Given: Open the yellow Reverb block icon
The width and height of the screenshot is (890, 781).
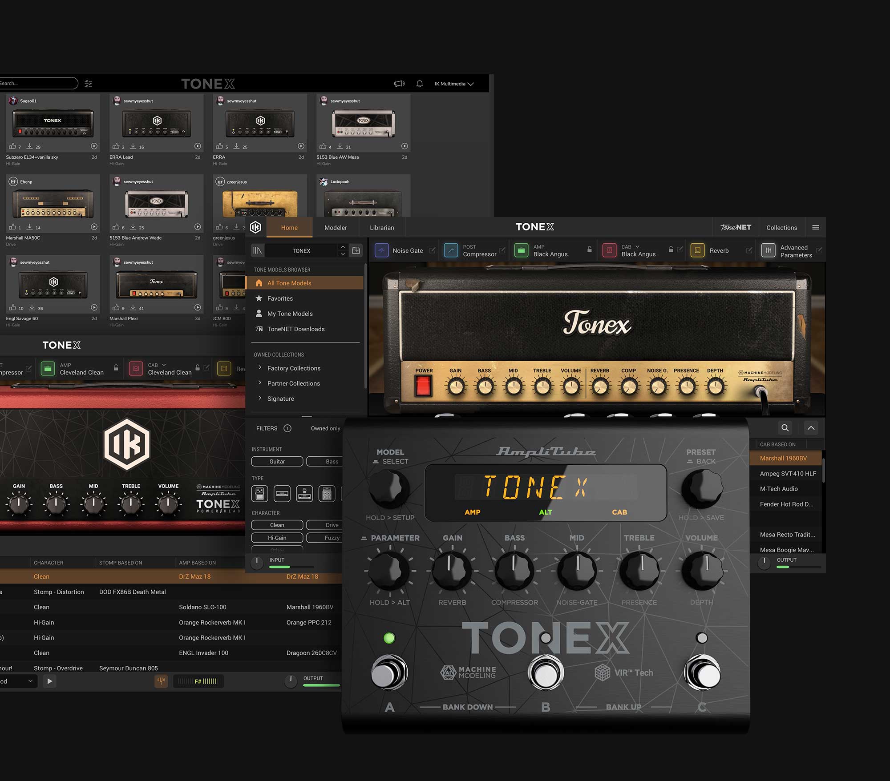Looking at the screenshot, I should point(697,250).
